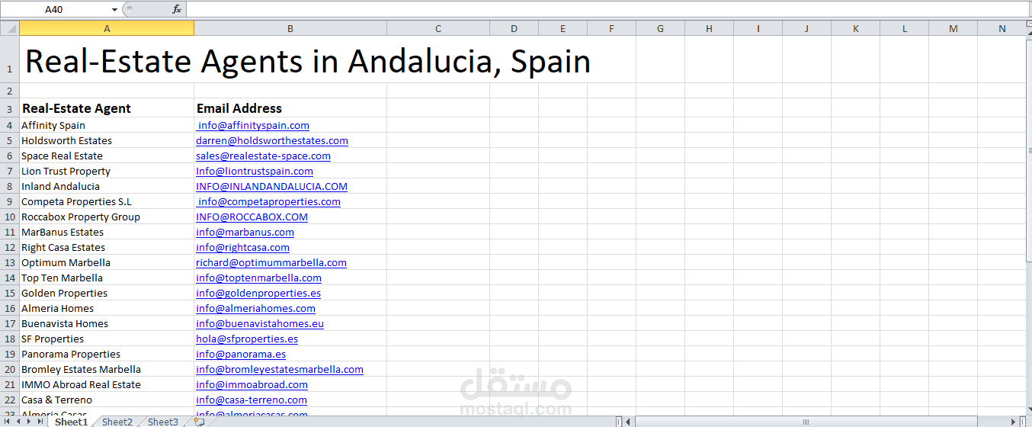Switch to the Sheet1 tab

click(x=71, y=422)
